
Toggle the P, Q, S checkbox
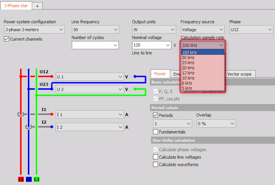tap(155, 91)
